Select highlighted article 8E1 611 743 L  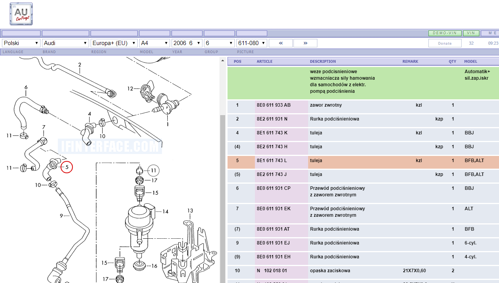coord(271,161)
